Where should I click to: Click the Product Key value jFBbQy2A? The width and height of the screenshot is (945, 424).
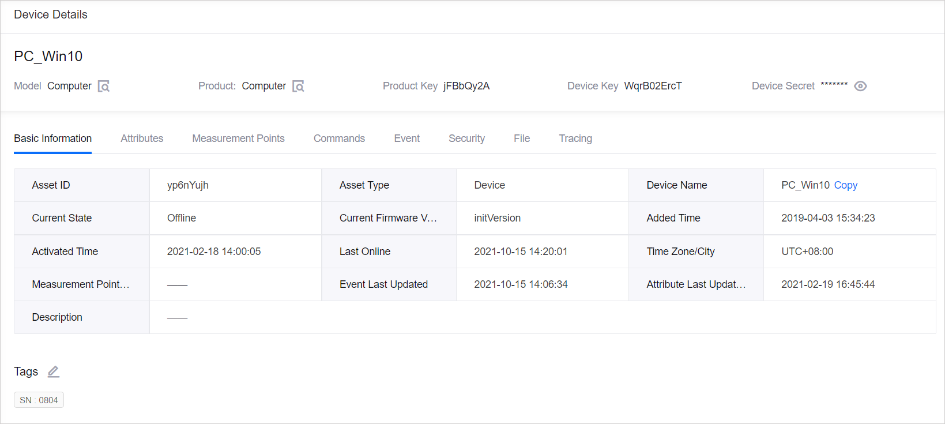466,86
